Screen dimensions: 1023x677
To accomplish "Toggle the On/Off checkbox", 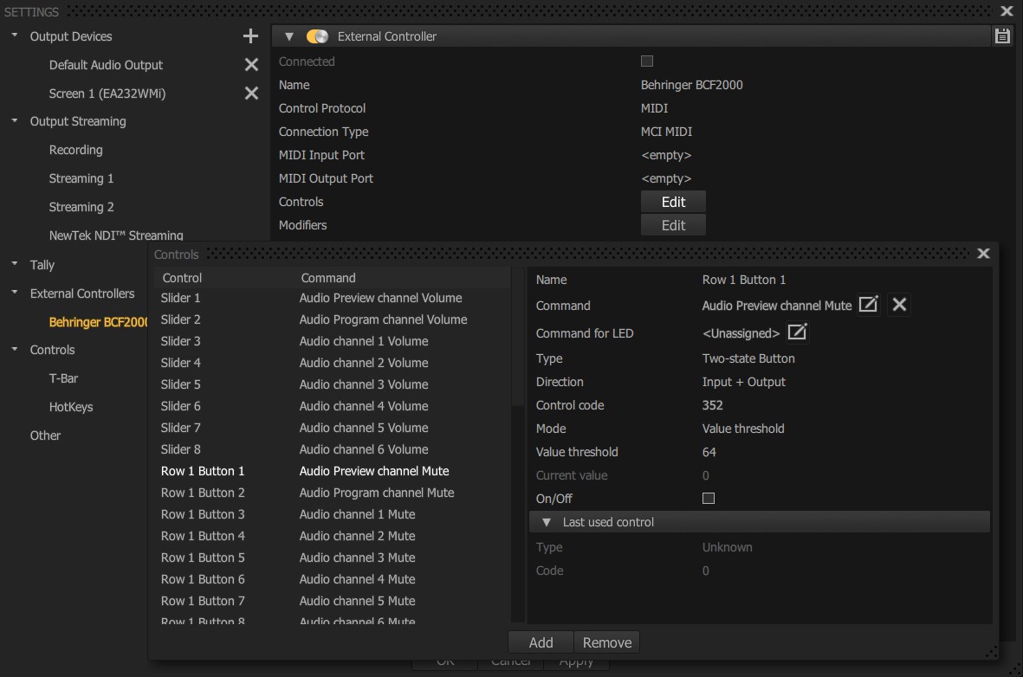I will (x=709, y=499).
